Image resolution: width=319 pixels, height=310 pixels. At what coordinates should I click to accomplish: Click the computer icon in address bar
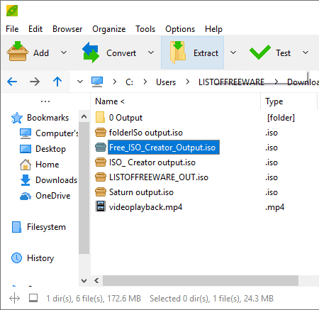(x=97, y=82)
